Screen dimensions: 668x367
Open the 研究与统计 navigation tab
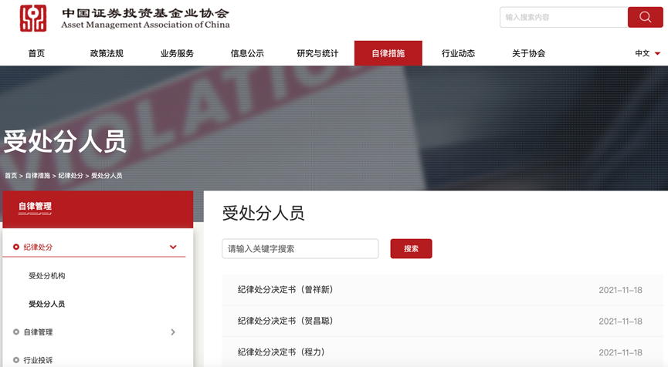tap(317, 53)
